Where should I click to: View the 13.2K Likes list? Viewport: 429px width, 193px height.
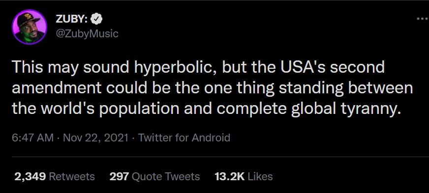click(x=244, y=176)
